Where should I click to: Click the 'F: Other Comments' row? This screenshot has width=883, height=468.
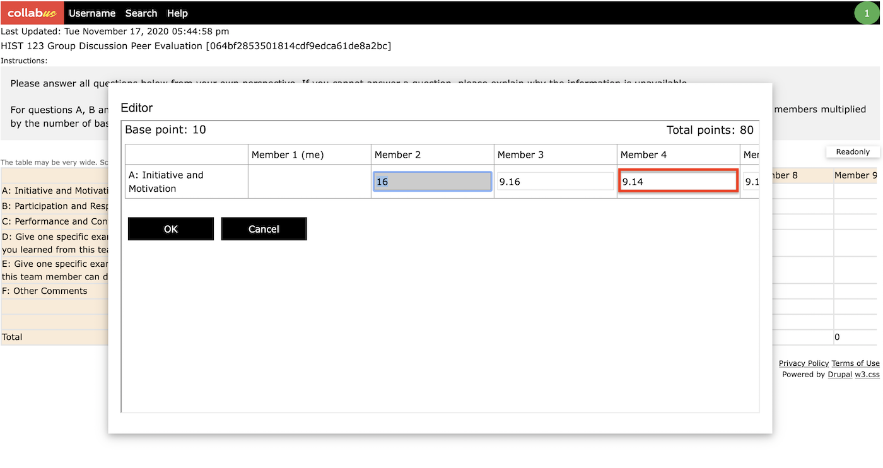pos(45,291)
